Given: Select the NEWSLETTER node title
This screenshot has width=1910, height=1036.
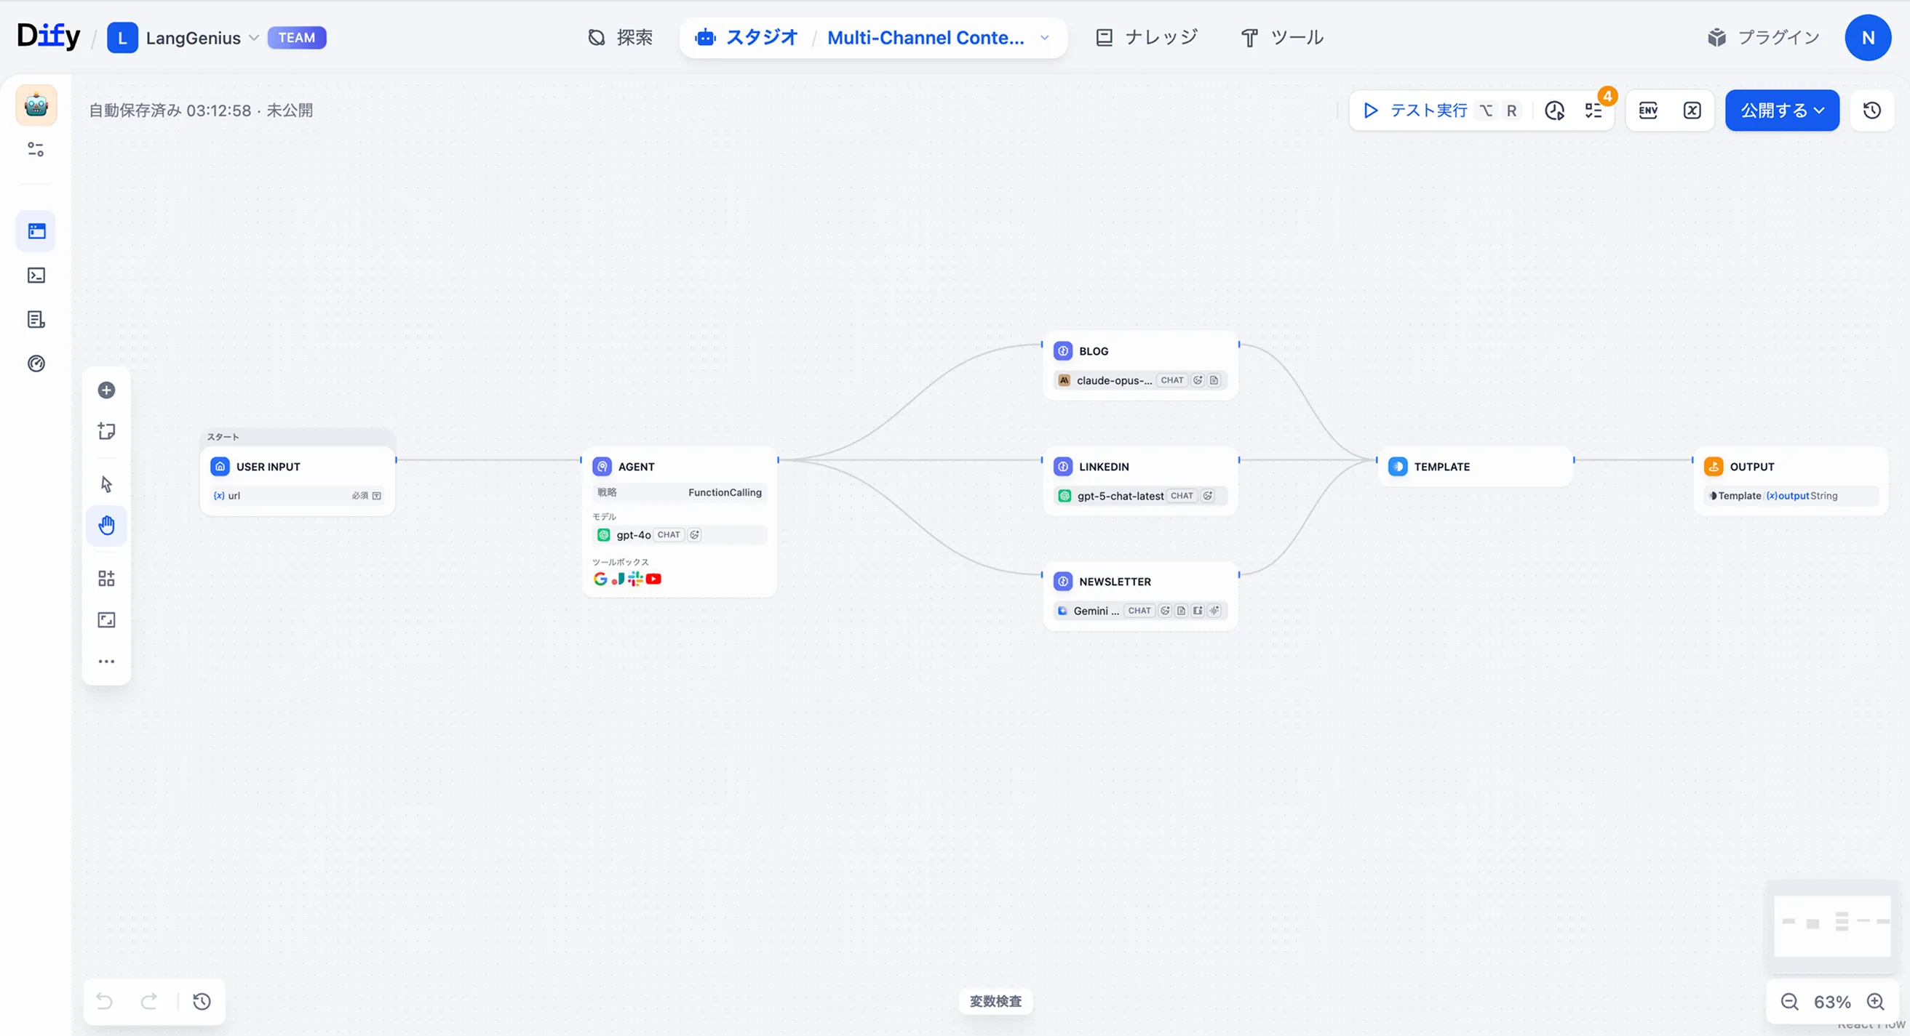Looking at the screenshot, I should [1115, 582].
